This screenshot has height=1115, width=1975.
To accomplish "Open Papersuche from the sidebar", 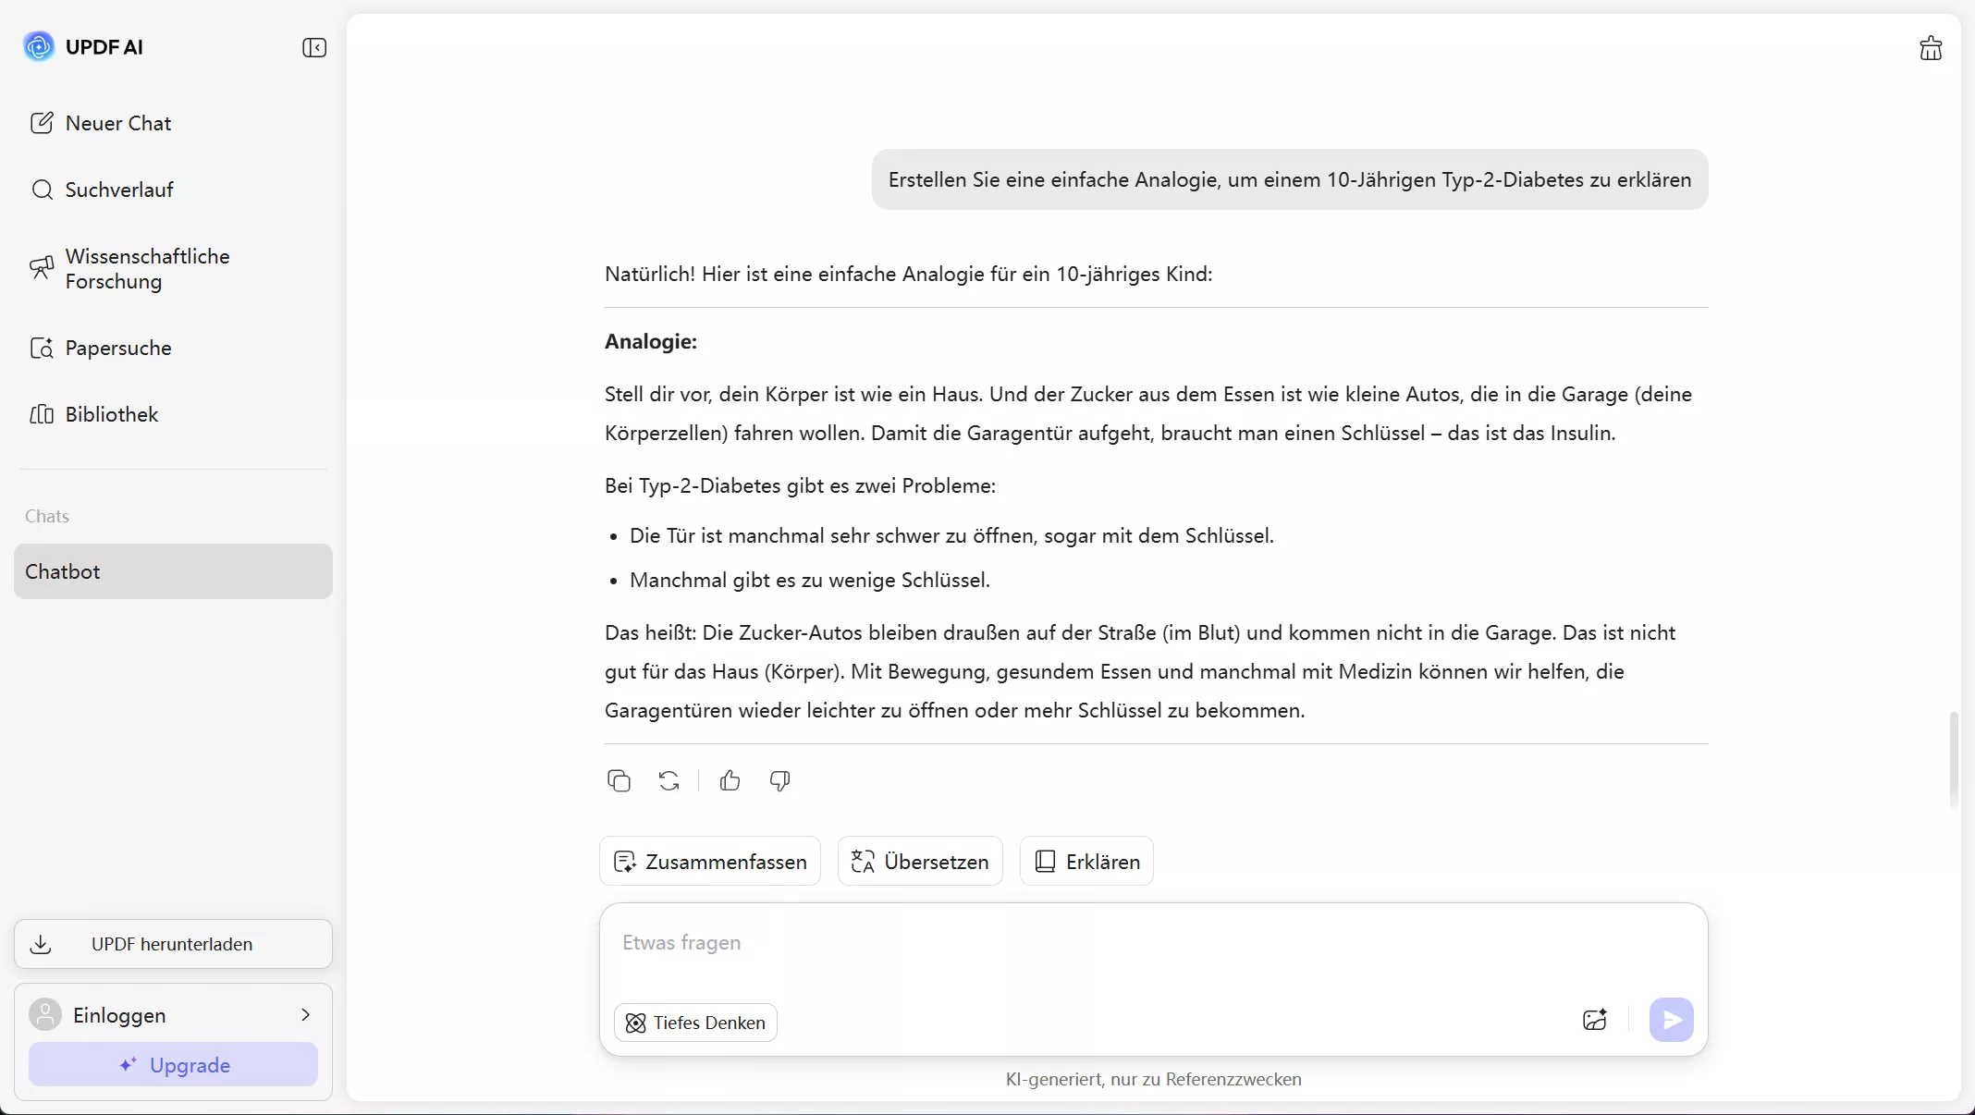I will tap(118, 348).
